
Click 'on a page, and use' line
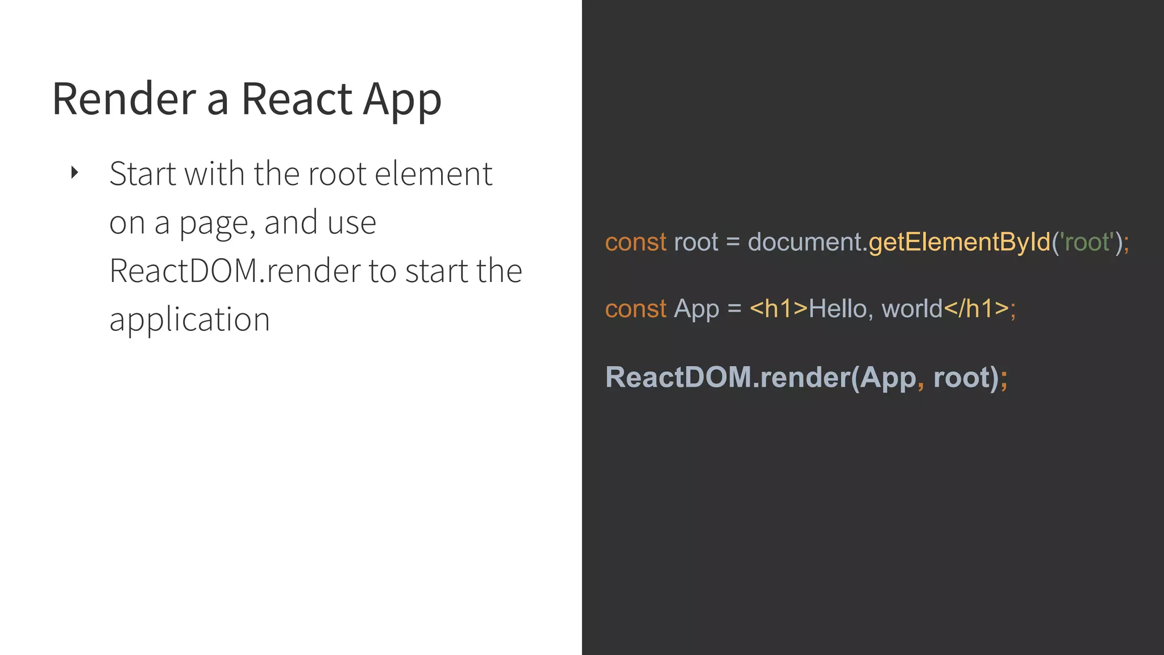243,222
